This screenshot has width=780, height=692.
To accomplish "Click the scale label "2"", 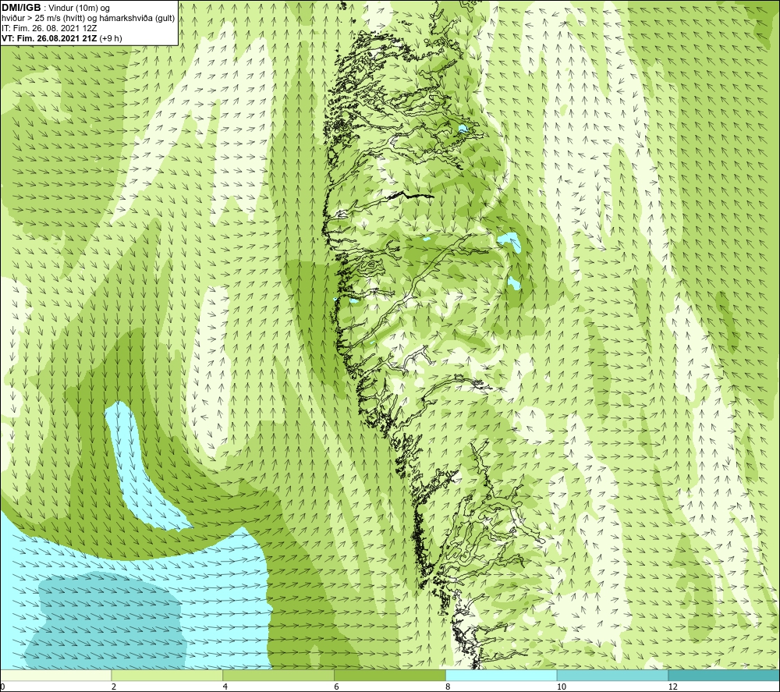I will click(x=114, y=687).
